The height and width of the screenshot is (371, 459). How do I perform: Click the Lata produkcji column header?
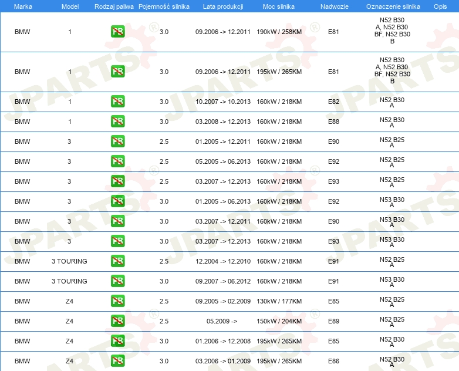(x=223, y=6)
